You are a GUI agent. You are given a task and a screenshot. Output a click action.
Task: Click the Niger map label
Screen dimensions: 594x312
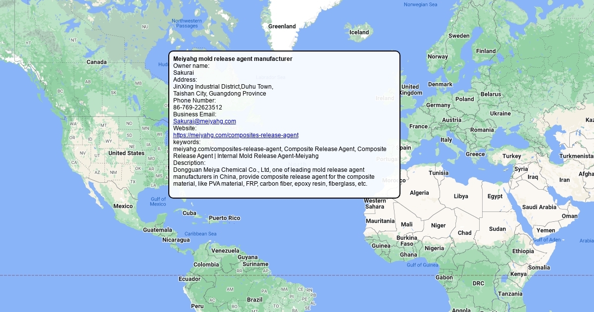[x=438, y=225]
